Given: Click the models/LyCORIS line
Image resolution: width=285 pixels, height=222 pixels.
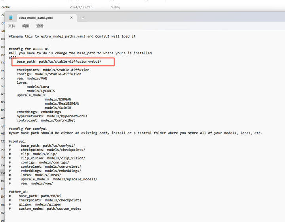Looking at the screenshot, I should (41, 91).
